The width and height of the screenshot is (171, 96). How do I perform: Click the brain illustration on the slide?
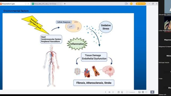tap(108, 71)
